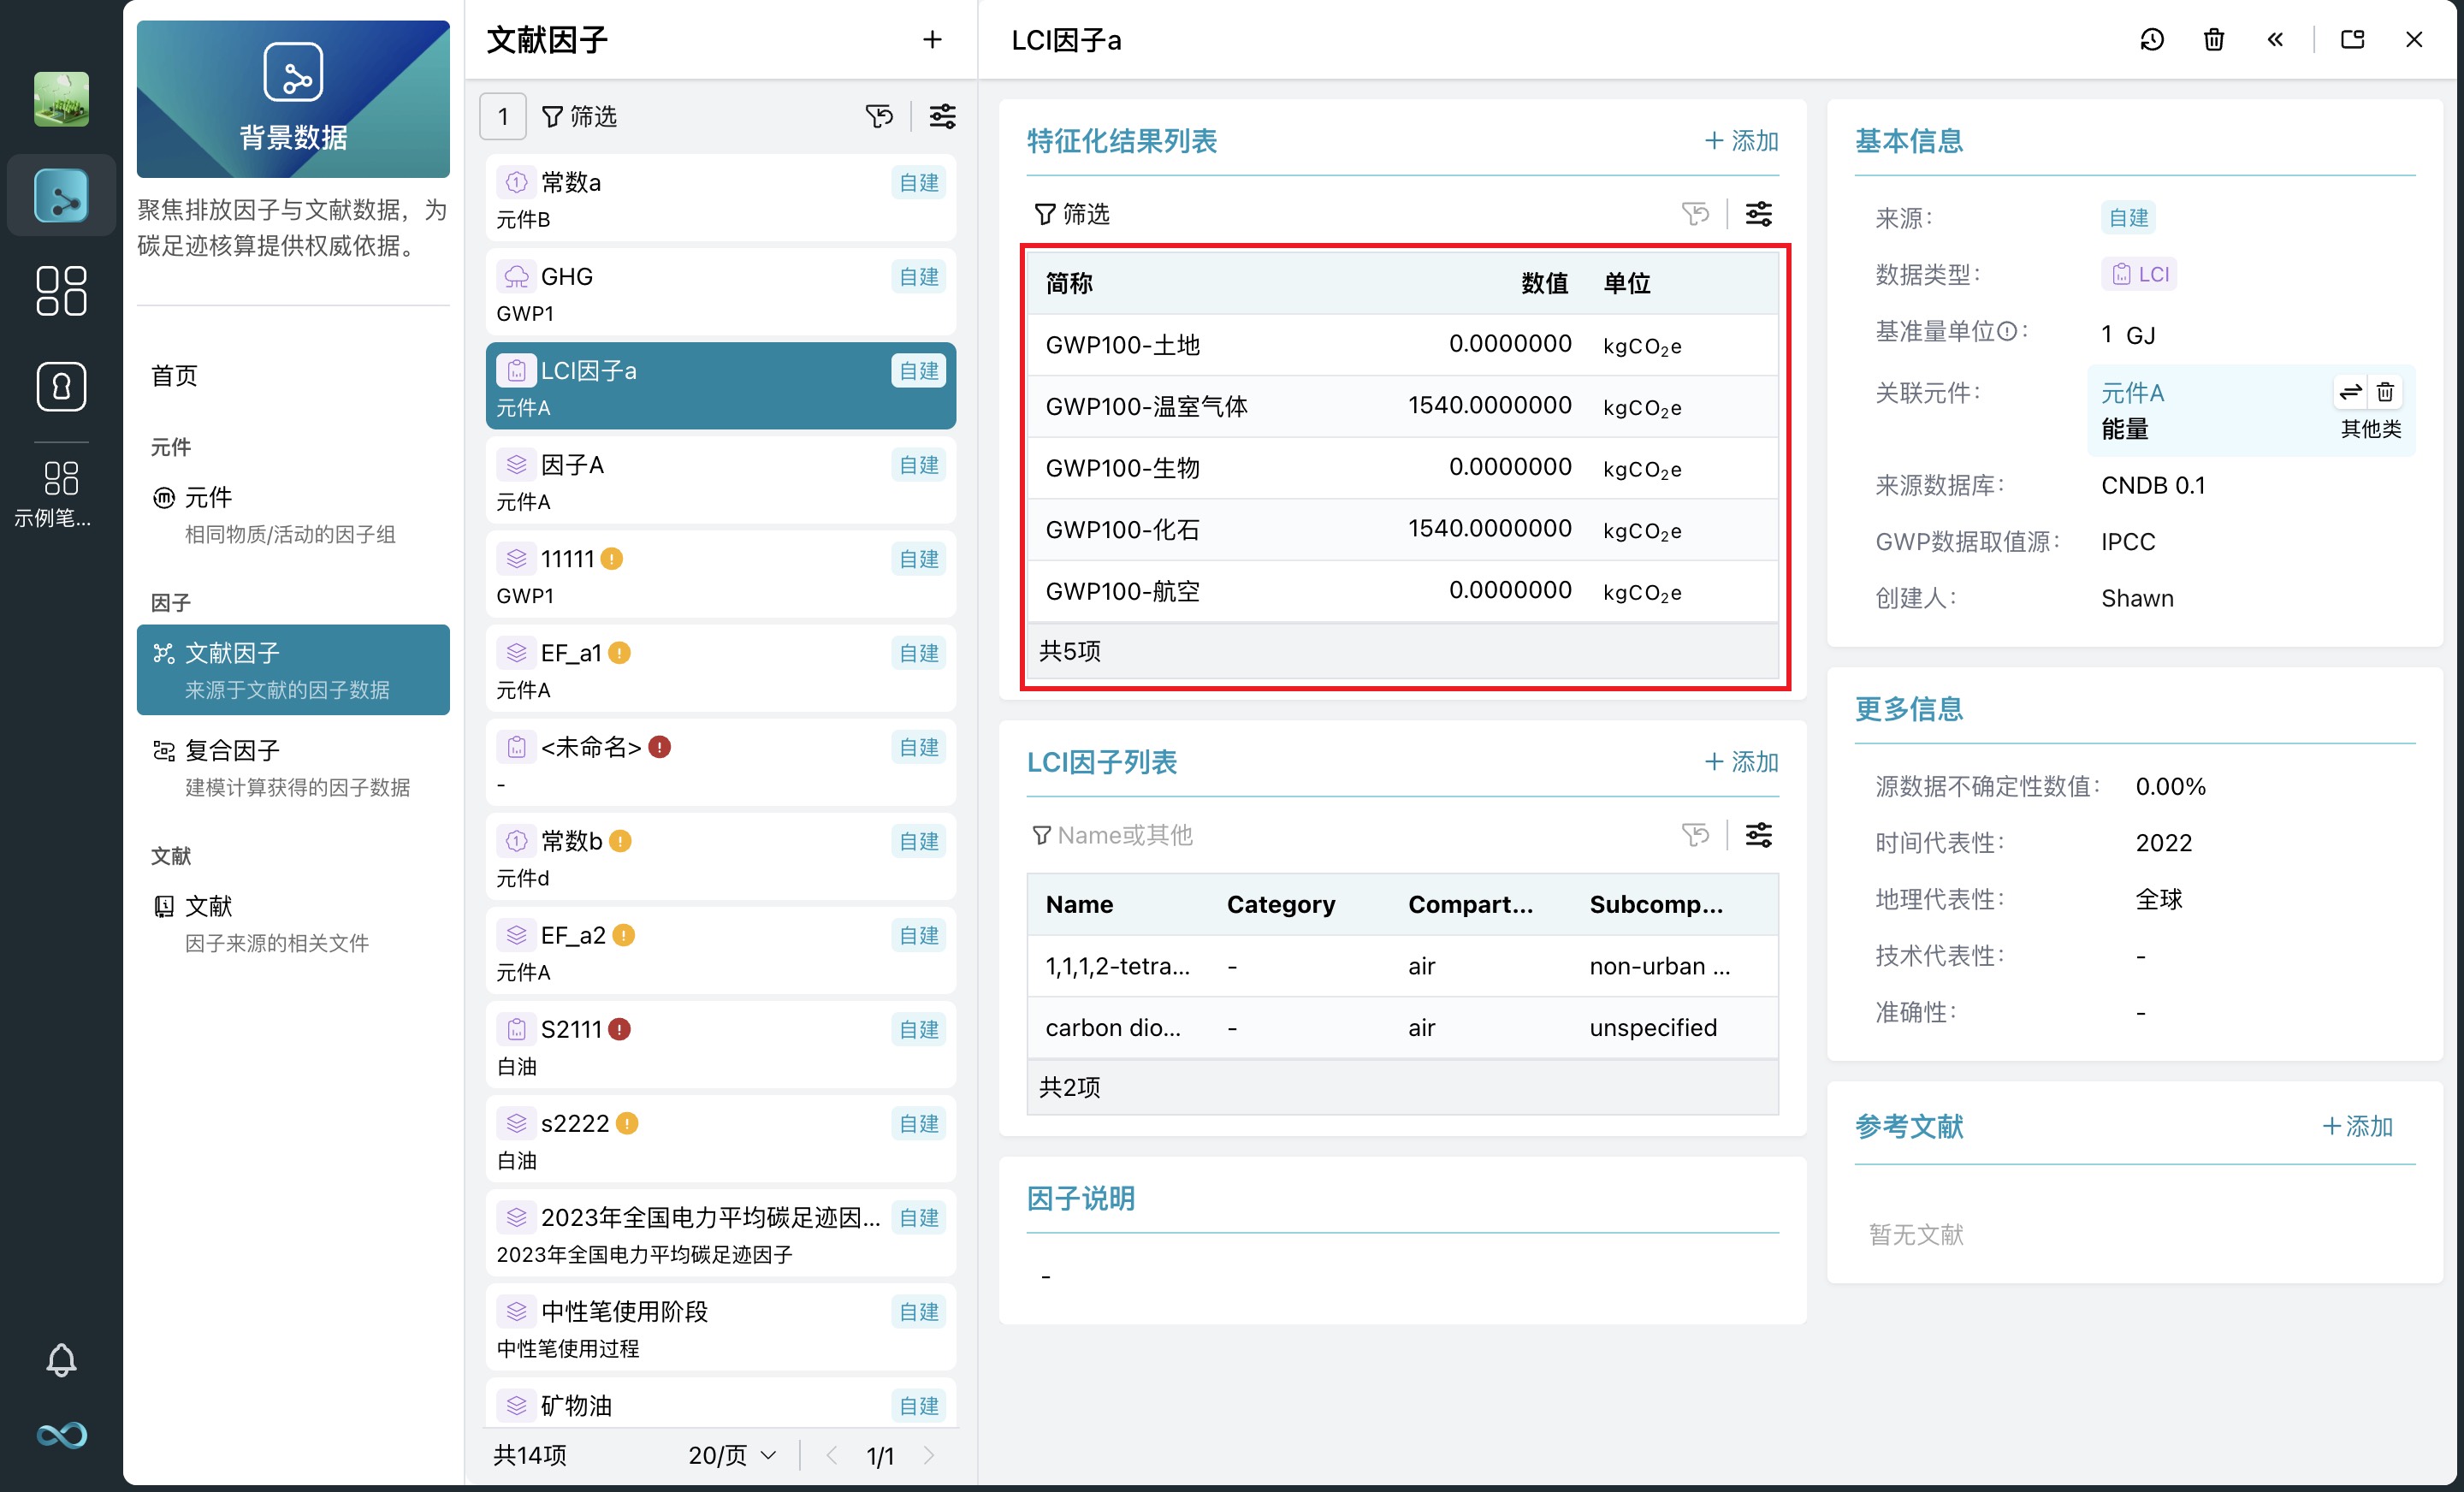Open the 筛选 filter in the 文献因子 list

(x=580, y=117)
